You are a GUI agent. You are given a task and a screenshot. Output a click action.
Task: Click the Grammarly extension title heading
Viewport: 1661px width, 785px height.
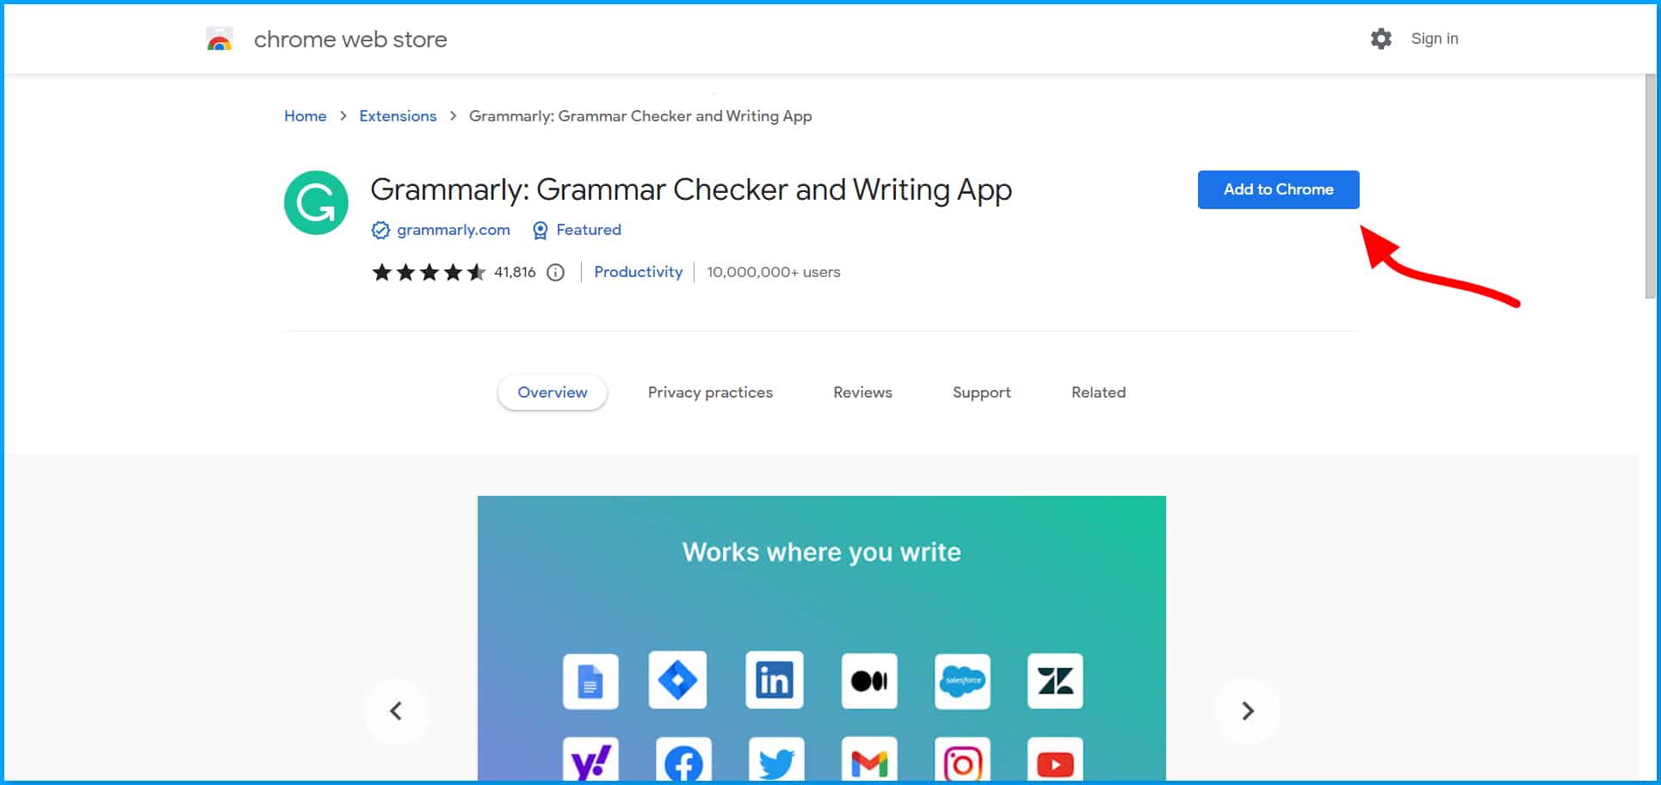[691, 190]
